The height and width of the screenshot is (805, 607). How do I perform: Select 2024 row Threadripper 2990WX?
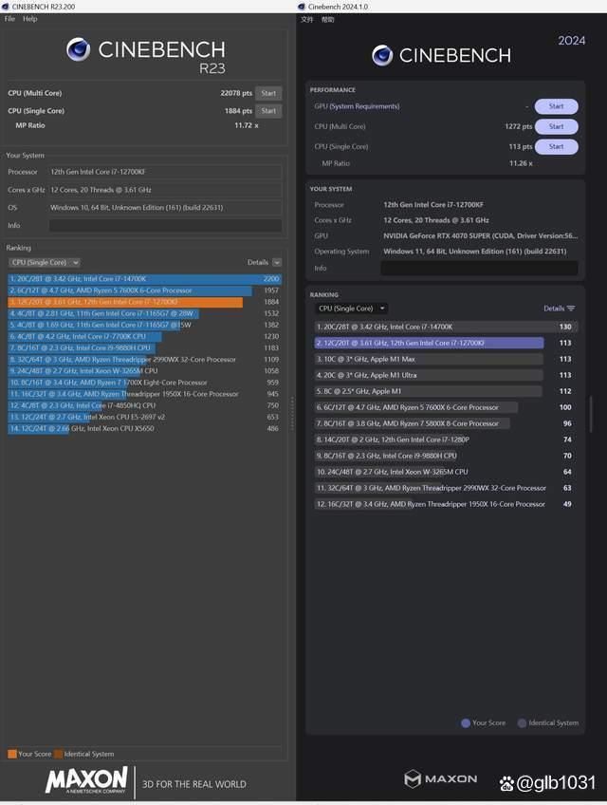point(446,488)
